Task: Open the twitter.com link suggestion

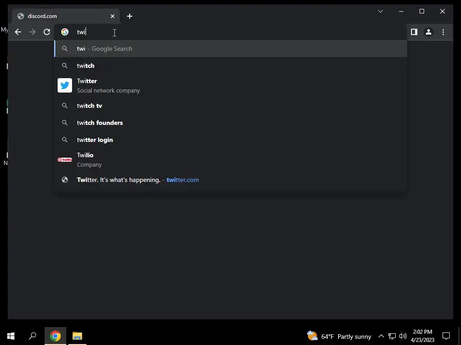Action: 230,180
